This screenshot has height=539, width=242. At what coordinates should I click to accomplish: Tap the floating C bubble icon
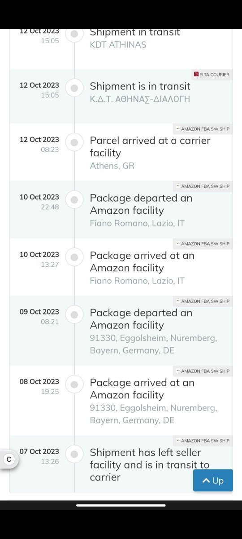(9, 459)
